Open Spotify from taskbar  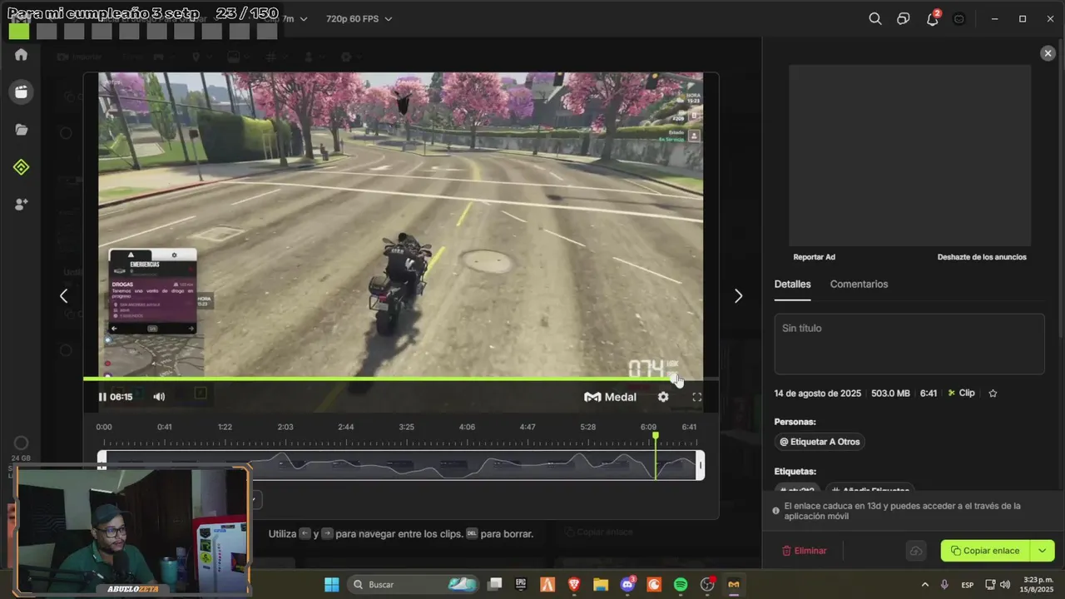pyautogui.click(x=681, y=584)
